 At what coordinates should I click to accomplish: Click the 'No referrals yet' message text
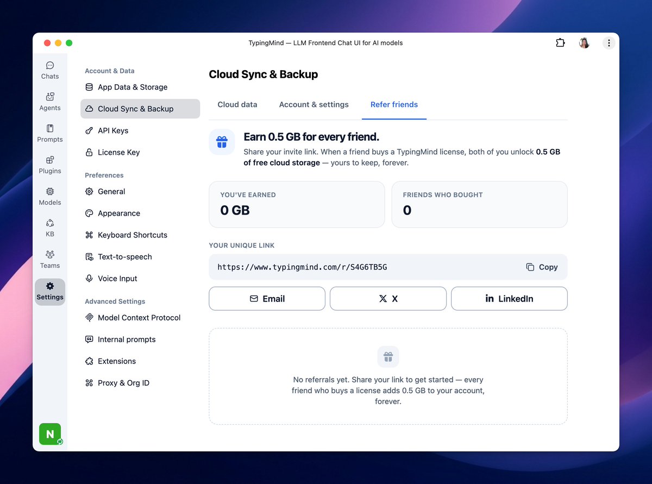click(x=388, y=391)
